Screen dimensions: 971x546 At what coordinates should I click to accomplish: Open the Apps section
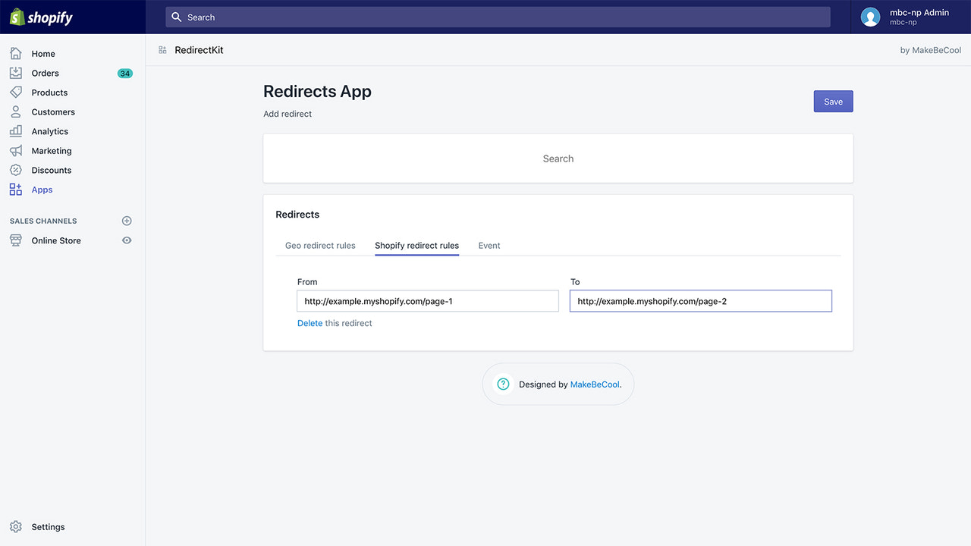41,189
